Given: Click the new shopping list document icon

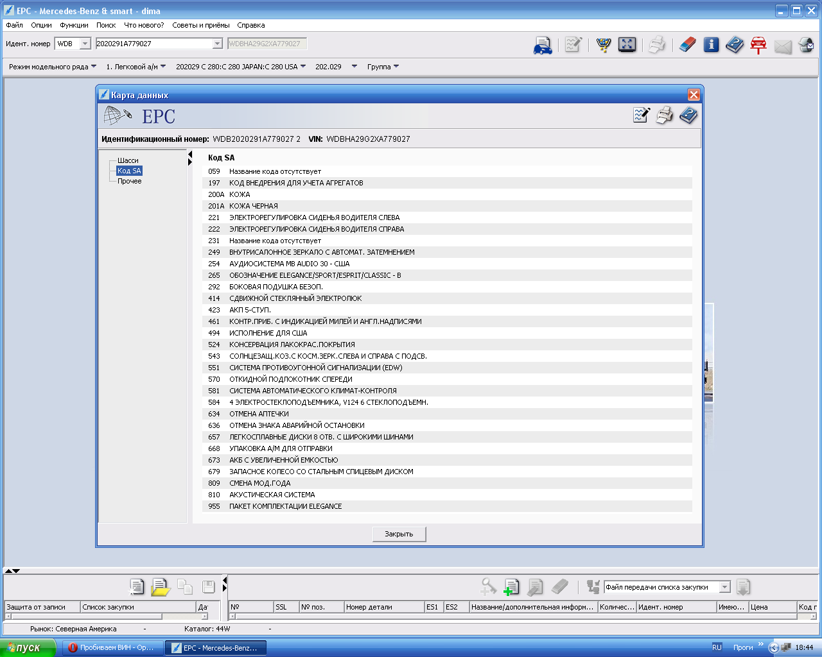Looking at the screenshot, I should point(136,586).
